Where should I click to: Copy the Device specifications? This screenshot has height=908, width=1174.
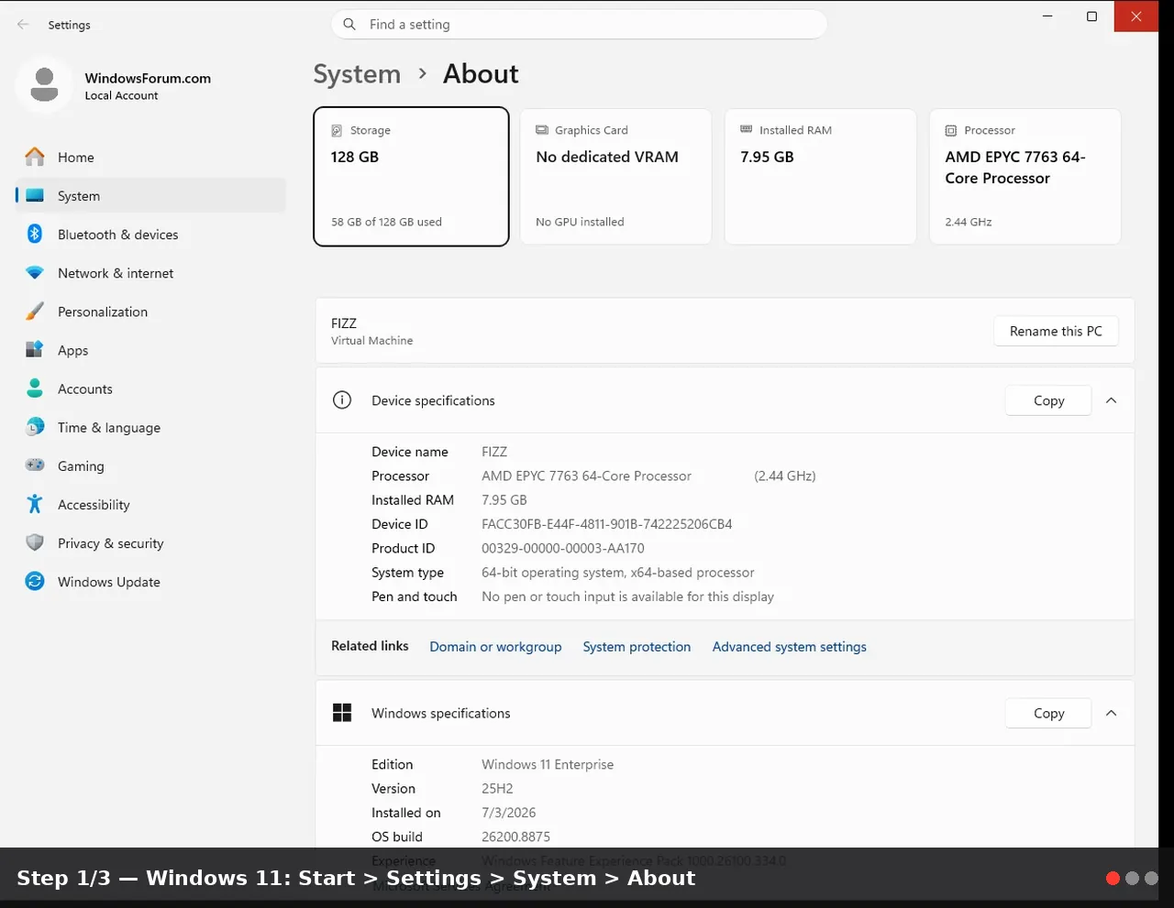(1048, 400)
